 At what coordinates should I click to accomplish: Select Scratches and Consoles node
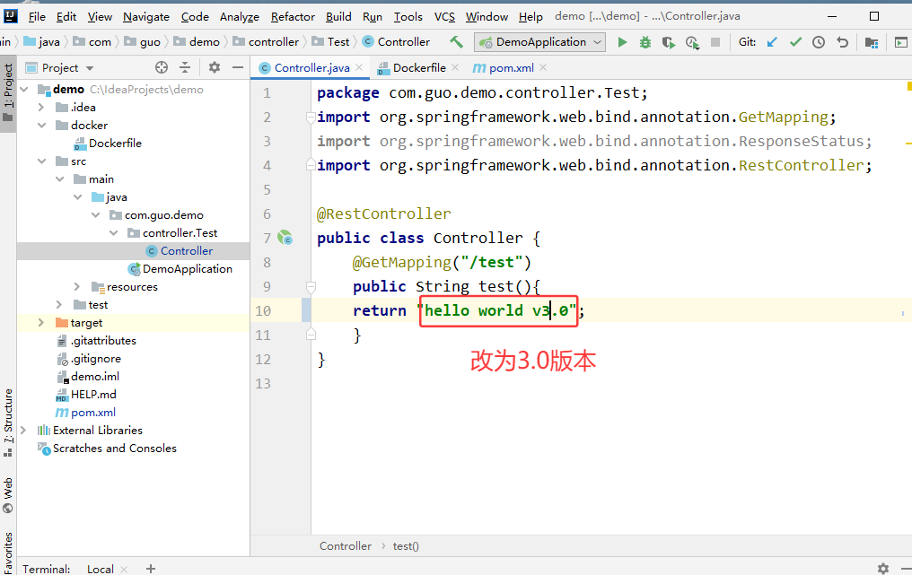click(x=114, y=449)
